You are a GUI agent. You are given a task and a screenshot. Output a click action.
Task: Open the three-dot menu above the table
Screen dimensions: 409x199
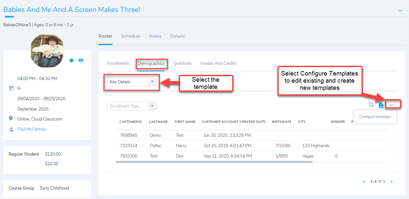[x=392, y=105]
